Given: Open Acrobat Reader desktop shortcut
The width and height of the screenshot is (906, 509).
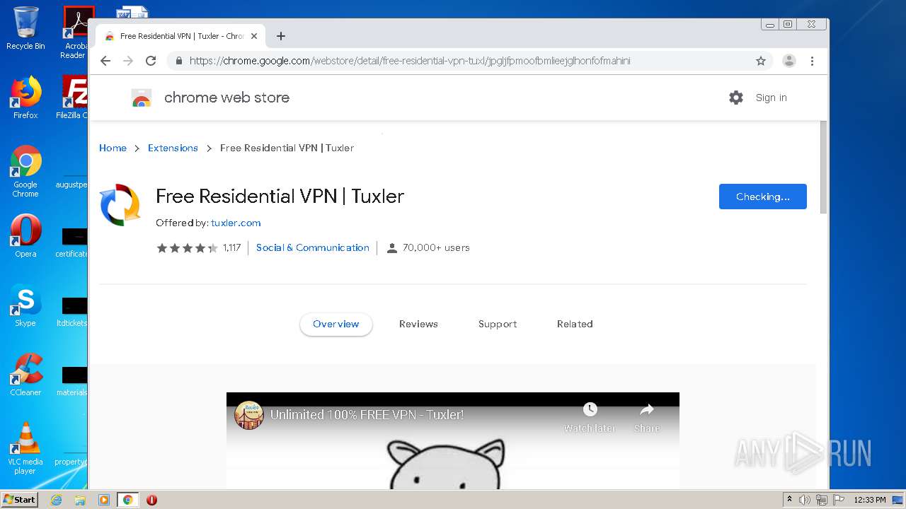Looking at the screenshot, I should 74,33.
